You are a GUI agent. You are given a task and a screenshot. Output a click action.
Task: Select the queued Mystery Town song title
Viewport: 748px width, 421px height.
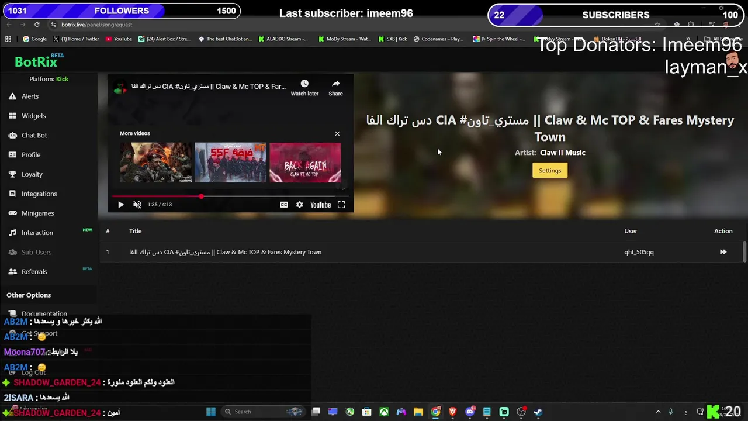point(225,252)
